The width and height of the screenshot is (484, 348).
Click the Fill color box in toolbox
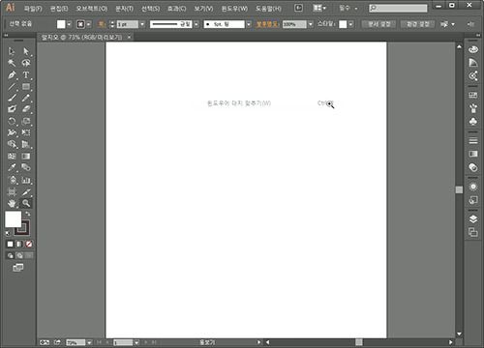click(x=13, y=219)
